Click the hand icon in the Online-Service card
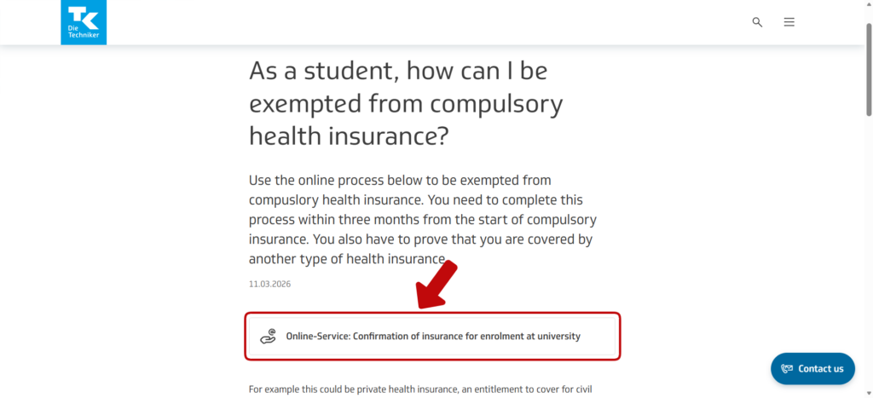The image size is (873, 398). click(269, 336)
